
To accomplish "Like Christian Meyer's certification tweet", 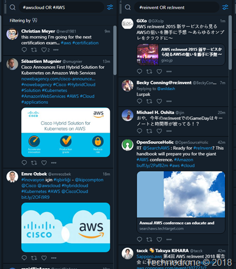I will [x=44, y=50].
